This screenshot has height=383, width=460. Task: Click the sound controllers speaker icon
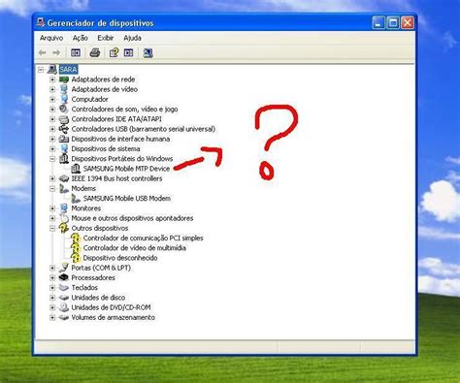click(64, 109)
